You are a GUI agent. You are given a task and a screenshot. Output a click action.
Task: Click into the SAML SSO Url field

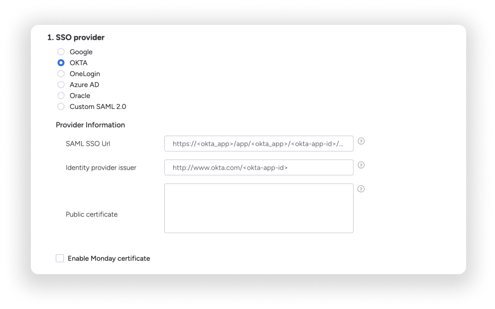pos(259,143)
